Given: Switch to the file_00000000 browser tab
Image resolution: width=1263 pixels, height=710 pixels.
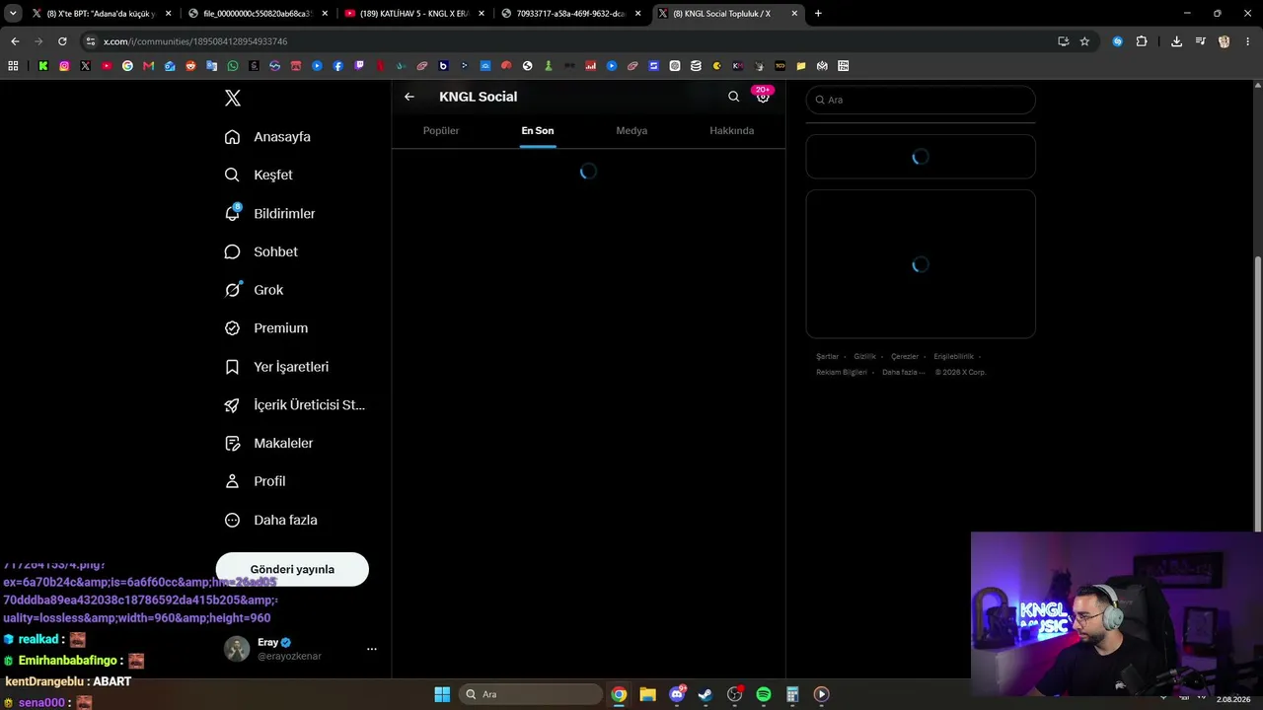Looking at the screenshot, I should [258, 14].
